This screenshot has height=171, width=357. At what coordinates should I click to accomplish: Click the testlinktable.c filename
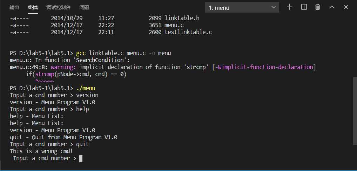(x=188, y=32)
